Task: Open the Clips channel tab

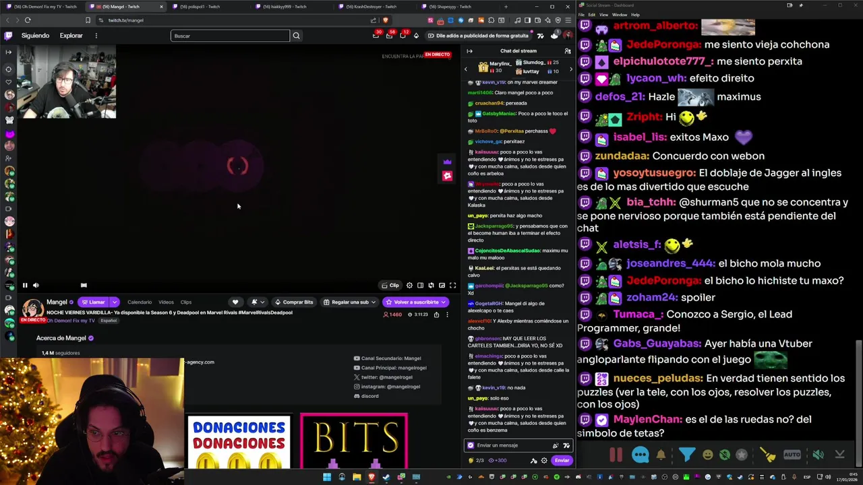Action: [x=186, y=302]
